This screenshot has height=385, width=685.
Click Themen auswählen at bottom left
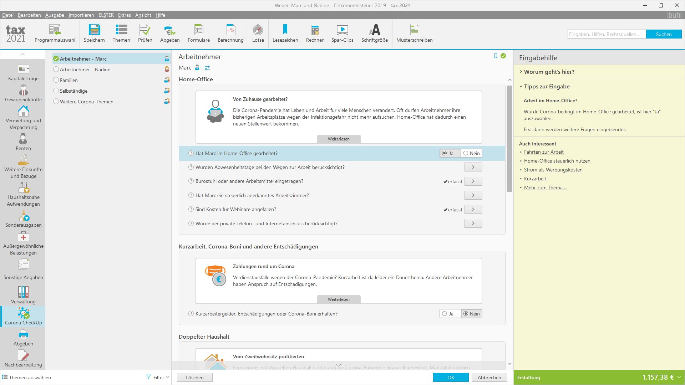point(27,378)
